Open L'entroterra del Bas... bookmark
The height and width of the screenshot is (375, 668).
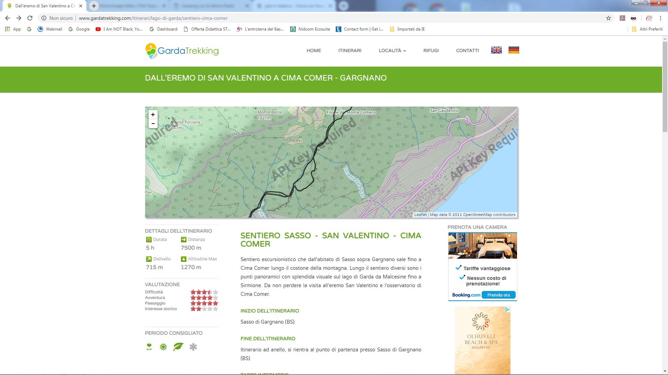(260, 29)
